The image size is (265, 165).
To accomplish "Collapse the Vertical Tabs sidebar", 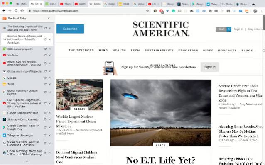I will pyautogui.click(x=49, y=18).
